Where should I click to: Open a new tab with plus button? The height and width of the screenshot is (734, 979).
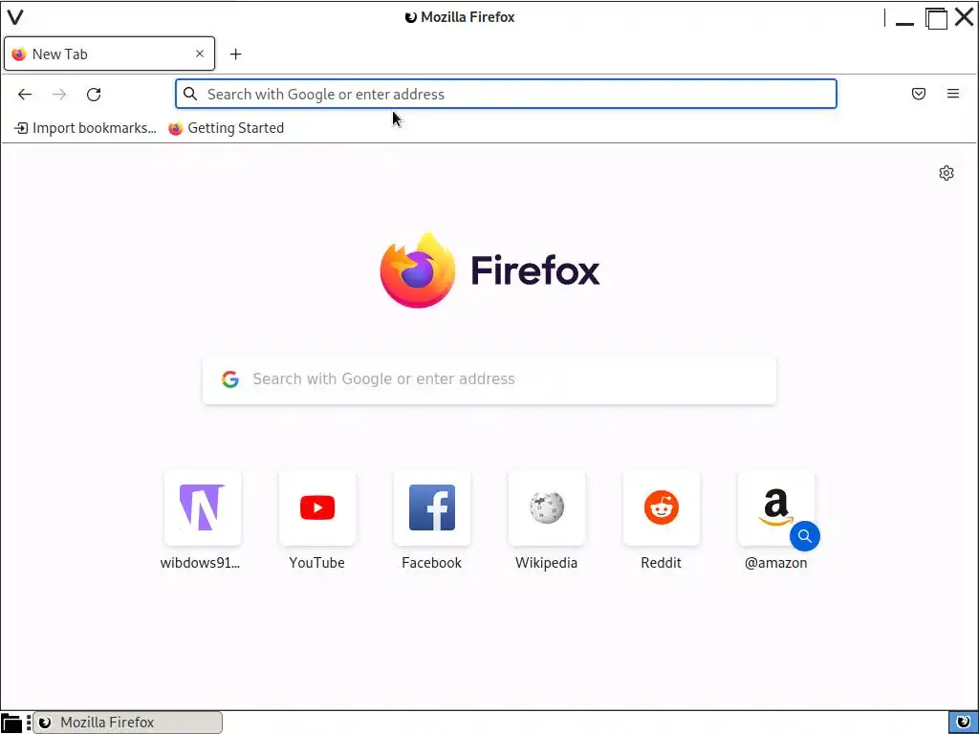click(235, 54)
